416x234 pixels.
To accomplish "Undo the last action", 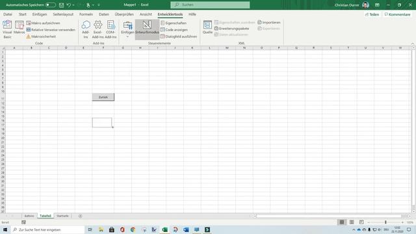I will [x=69, y=5].
